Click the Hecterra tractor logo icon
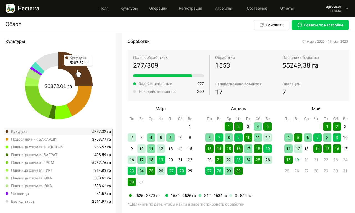Screen dimensions: 355x213 coord(10,8)
